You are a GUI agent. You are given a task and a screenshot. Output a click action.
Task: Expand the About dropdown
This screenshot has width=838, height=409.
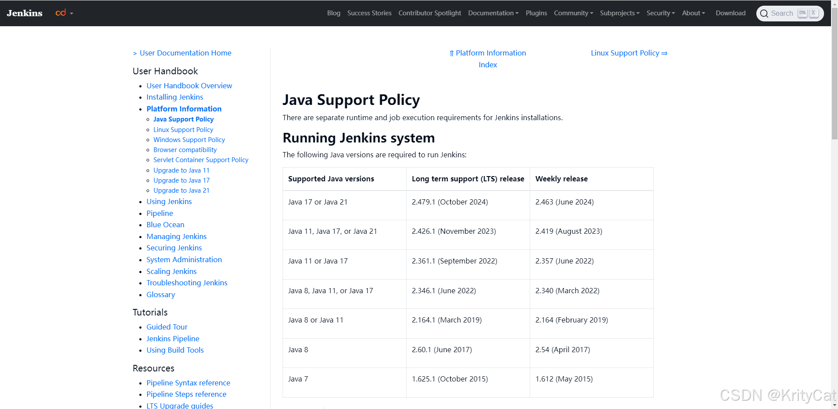point(693,13)
